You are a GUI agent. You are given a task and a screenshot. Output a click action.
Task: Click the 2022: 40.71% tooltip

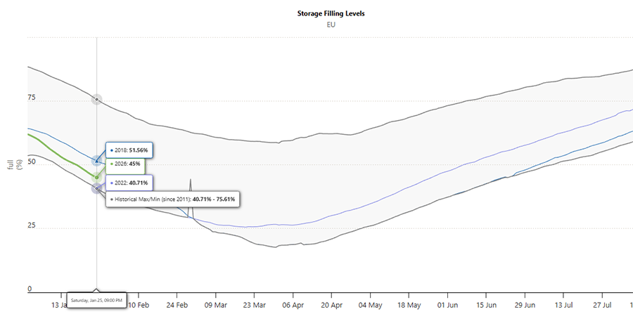pos(130,183)
